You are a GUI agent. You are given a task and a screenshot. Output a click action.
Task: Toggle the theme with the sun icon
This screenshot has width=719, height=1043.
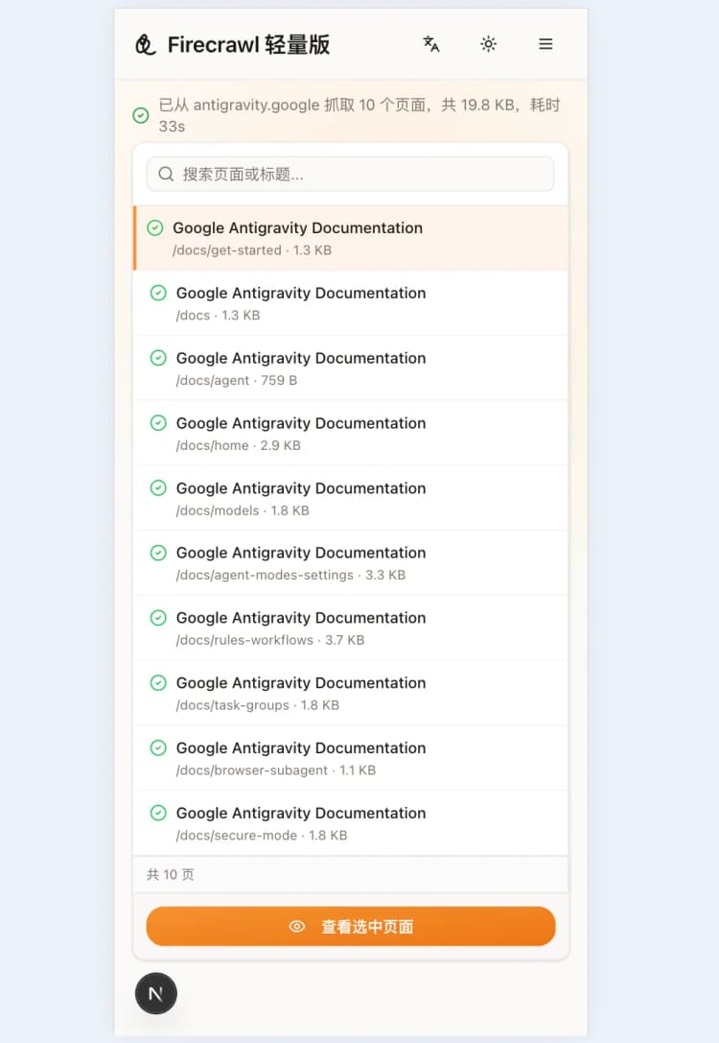[488, 44]
